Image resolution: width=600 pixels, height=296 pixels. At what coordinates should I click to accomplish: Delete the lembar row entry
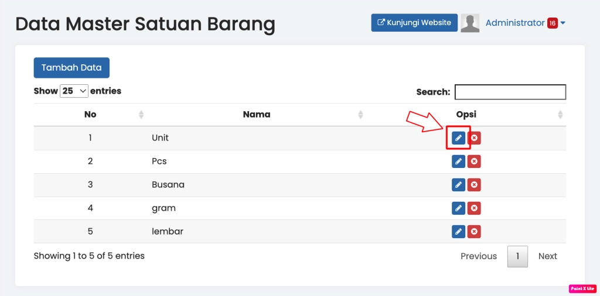[474, 232]
